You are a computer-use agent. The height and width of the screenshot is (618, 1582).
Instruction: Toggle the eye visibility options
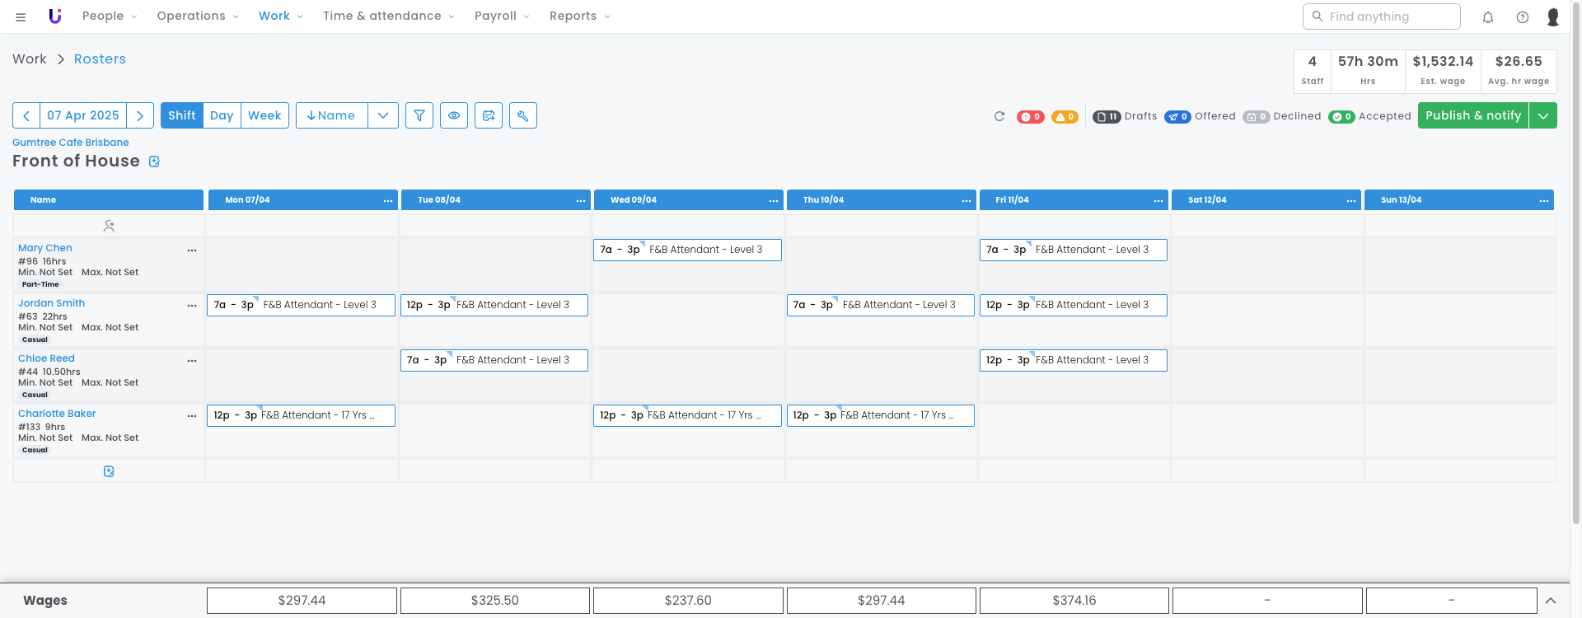pos(454,115)
